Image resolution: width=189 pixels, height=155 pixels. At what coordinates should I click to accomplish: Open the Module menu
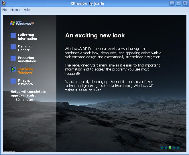coord(15,10)
